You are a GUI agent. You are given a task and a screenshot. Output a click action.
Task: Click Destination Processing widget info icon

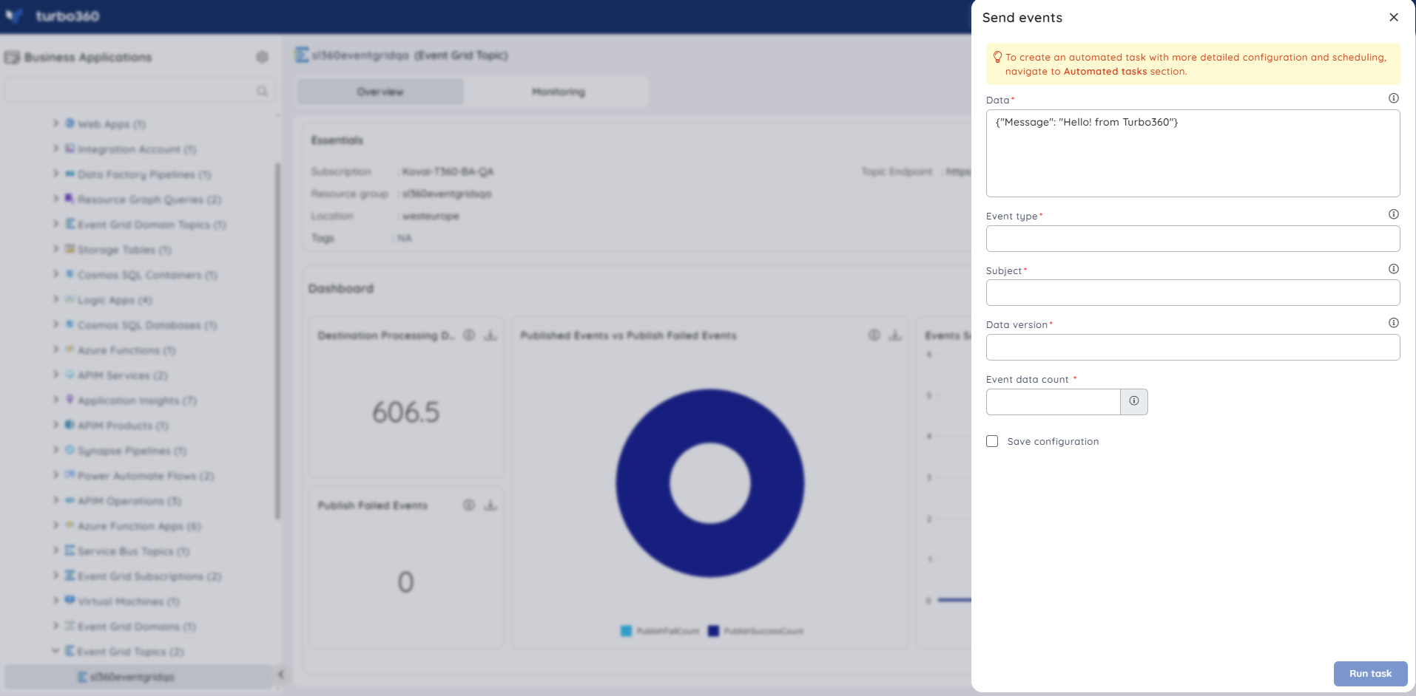(469, 335)
